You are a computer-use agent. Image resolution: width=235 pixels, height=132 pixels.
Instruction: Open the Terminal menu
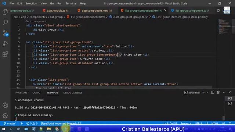coord(71,3)
